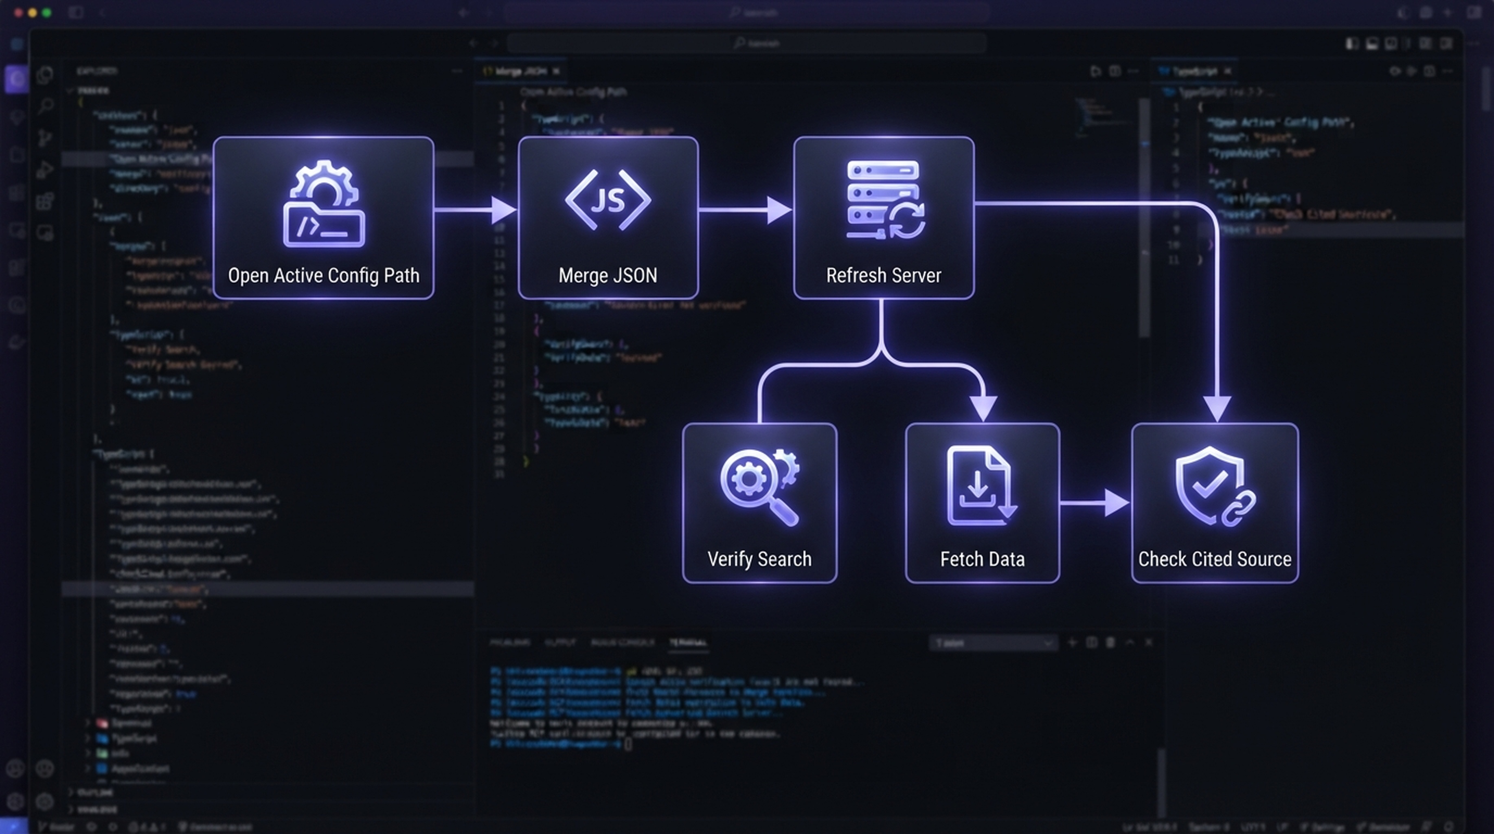Close the Merge JSON tab
Viewport: 1494px width, 834px height.
coord(556,71)
